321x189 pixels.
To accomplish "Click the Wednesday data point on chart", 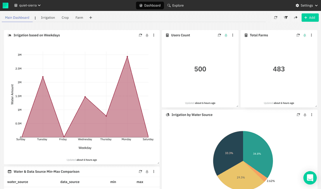I will coord(85,97).
